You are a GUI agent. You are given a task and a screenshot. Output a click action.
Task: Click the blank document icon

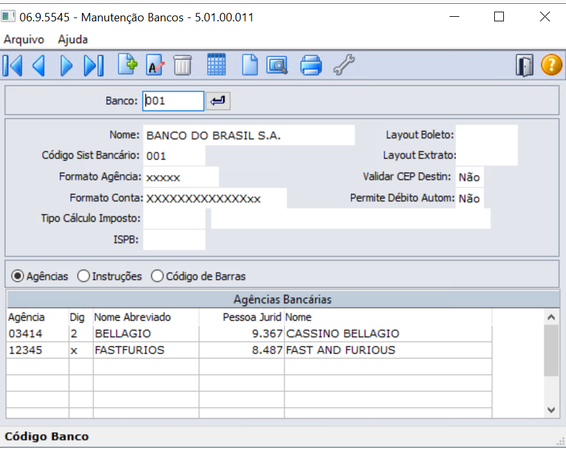(x=250, y=65)
